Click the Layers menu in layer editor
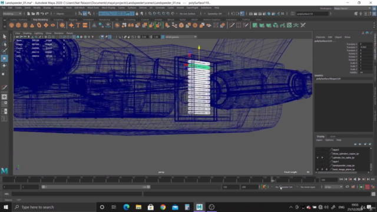 coord(319,140)
